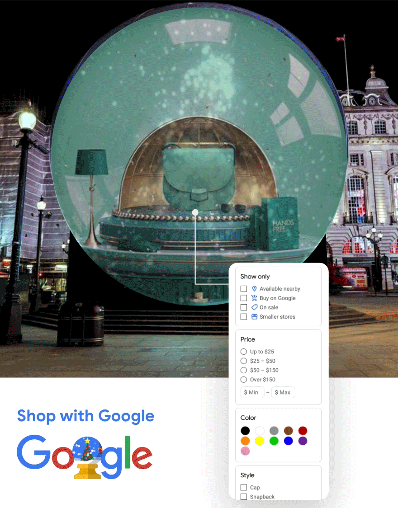The image size is (398, 508).
Task: Select the $50 – $150 radio button
Action: [244, 370]
